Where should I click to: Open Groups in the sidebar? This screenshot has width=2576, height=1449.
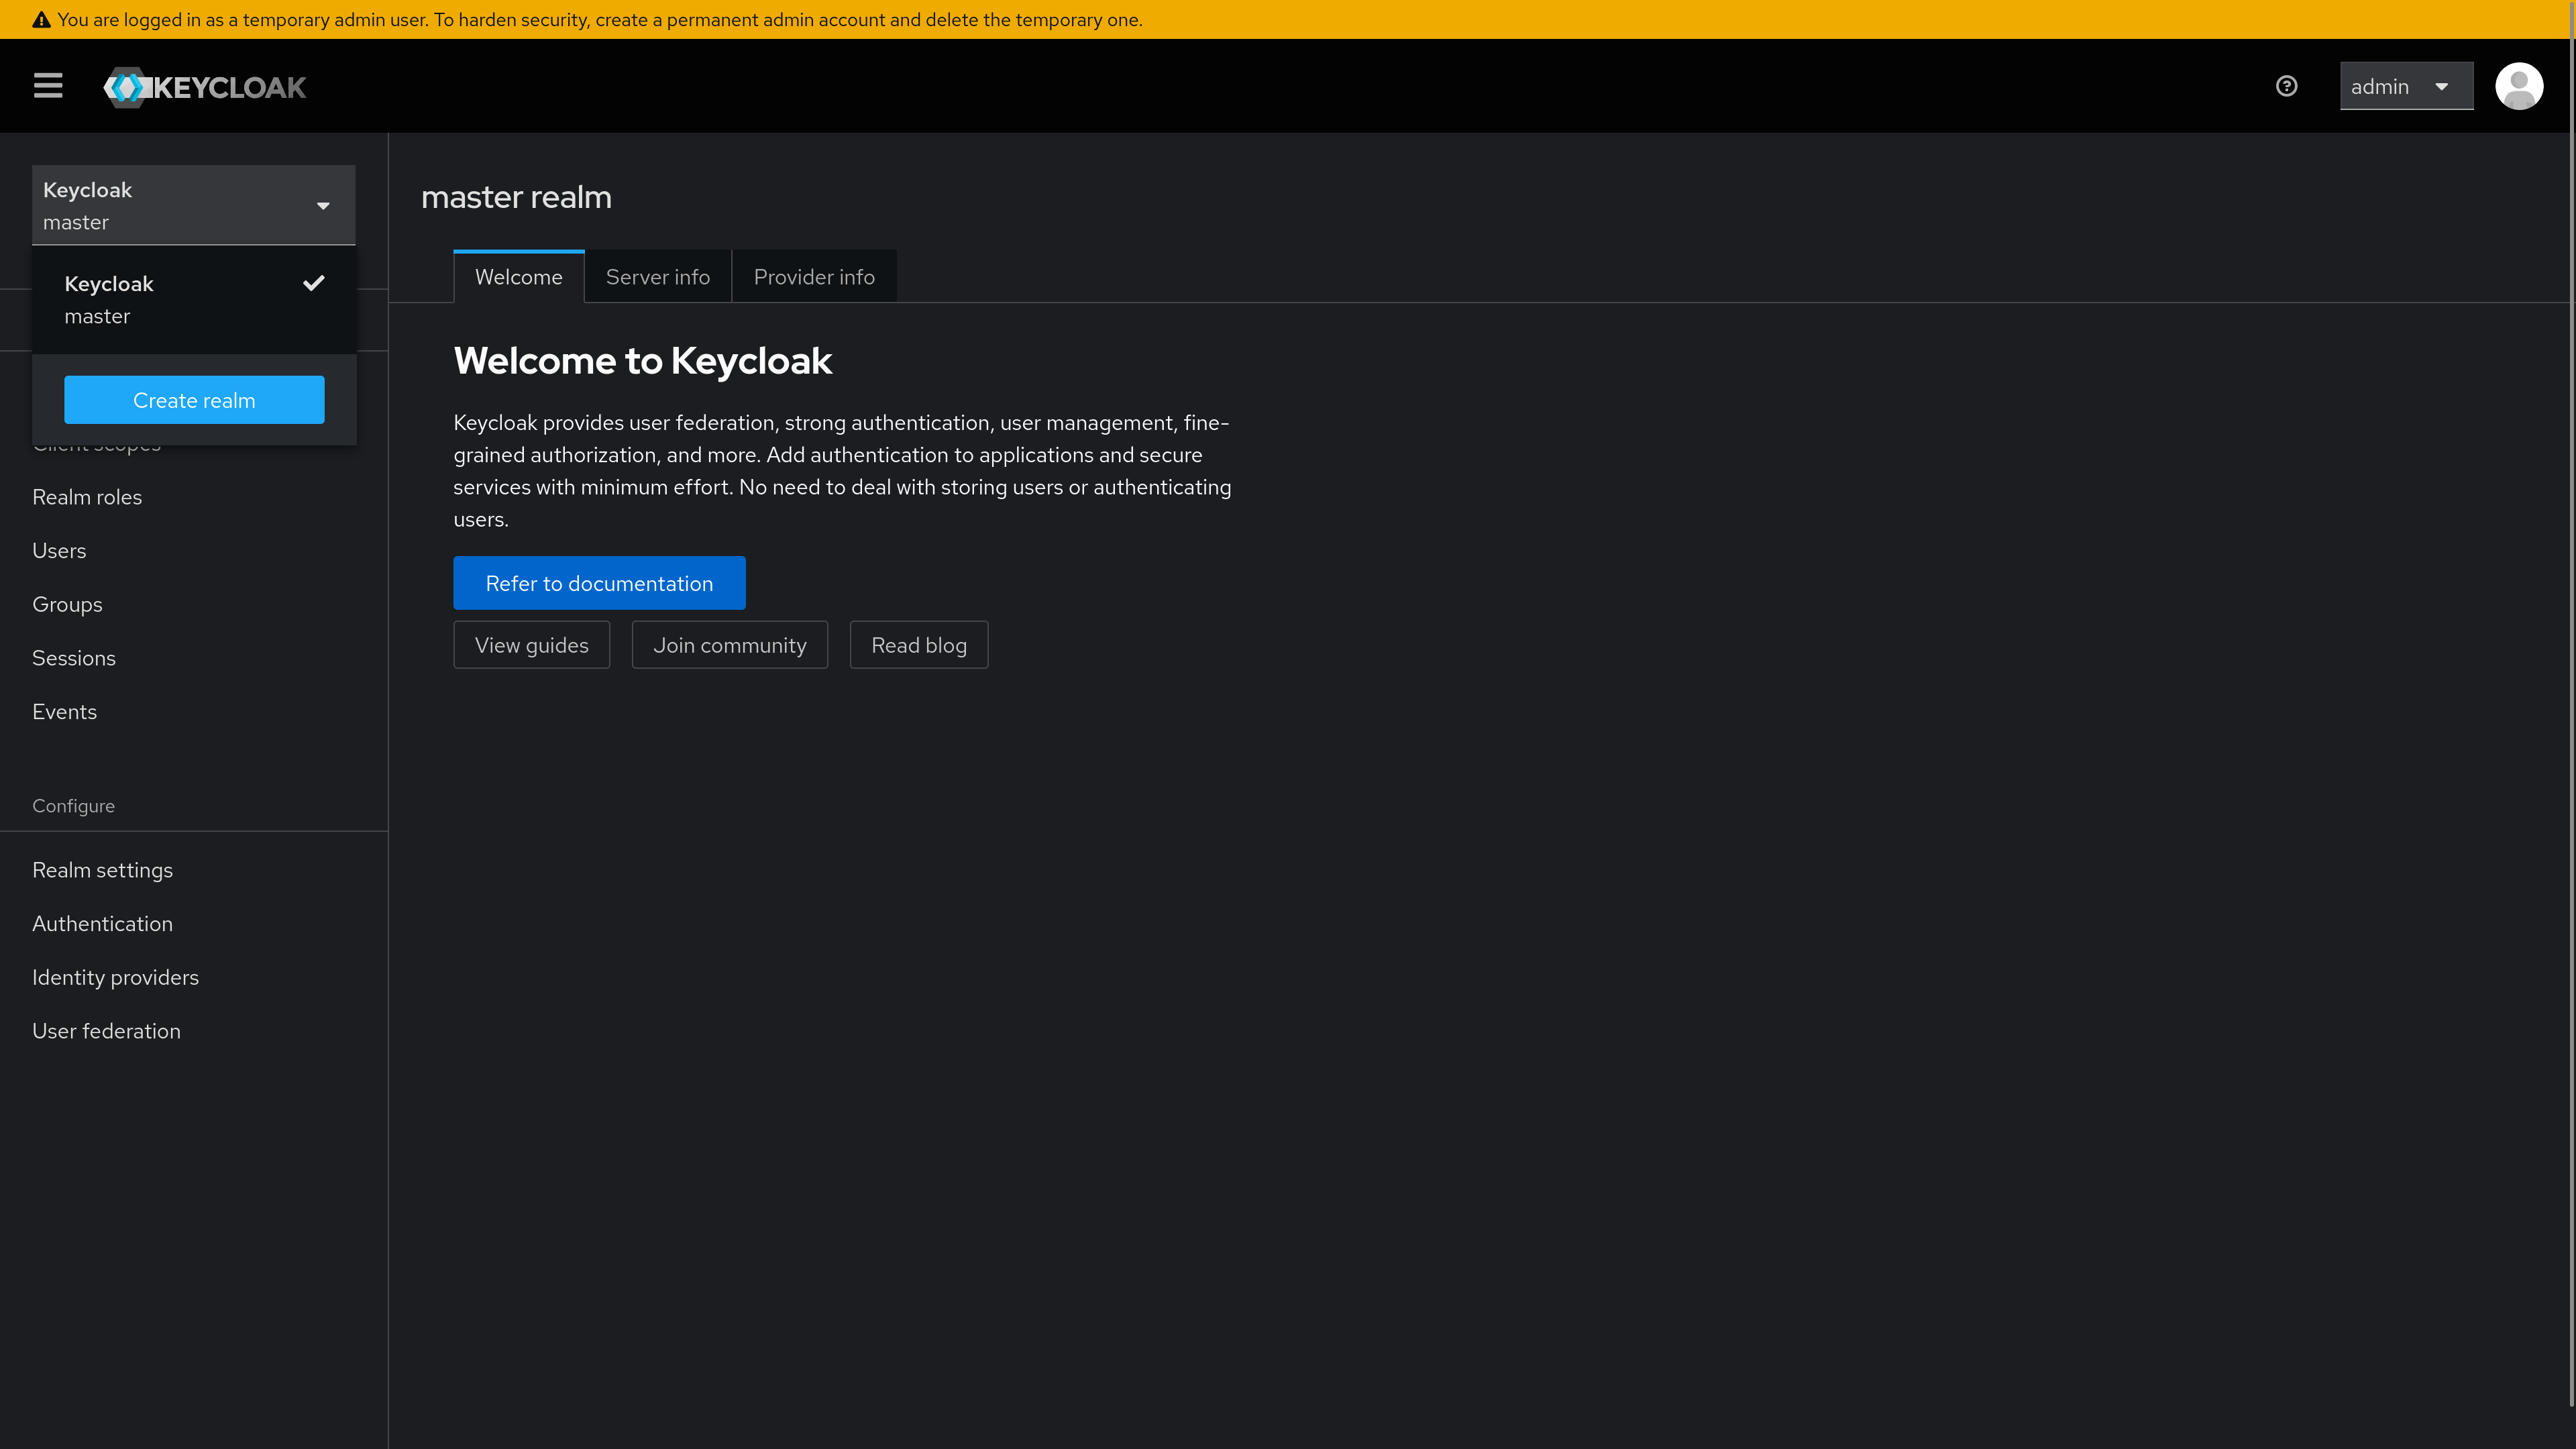pyautogui.click(x=194, y=605)
